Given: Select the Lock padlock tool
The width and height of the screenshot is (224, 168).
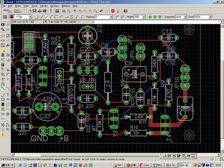Looking at the screenshot, I should 3,64.
